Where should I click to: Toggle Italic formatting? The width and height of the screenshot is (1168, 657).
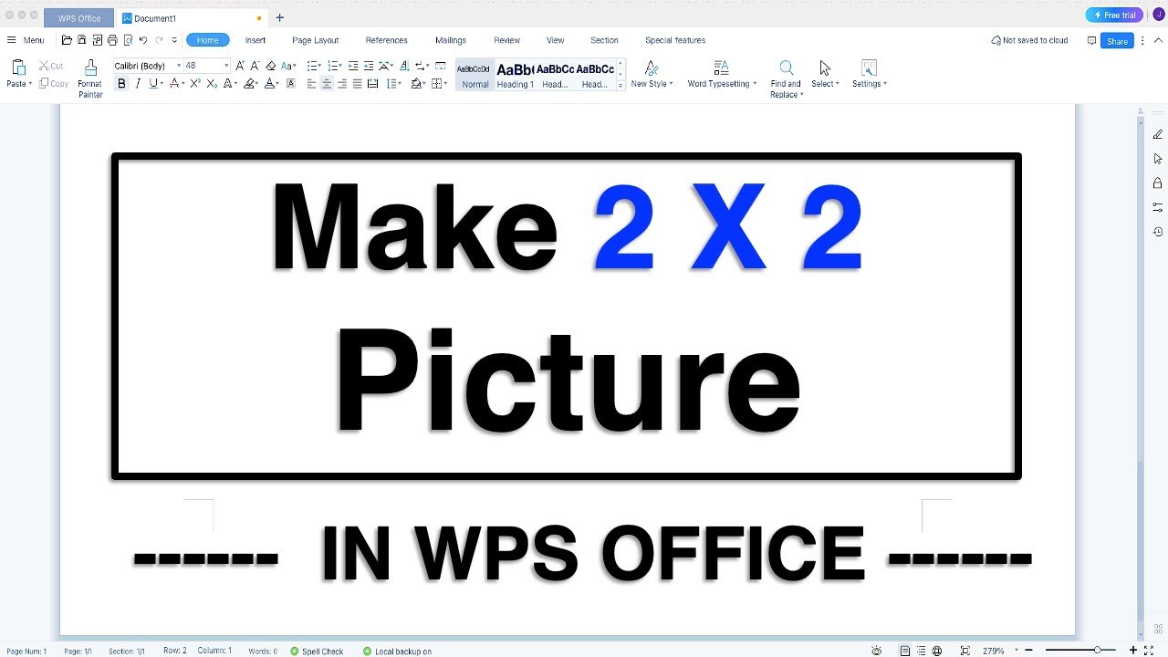[138, 83]
